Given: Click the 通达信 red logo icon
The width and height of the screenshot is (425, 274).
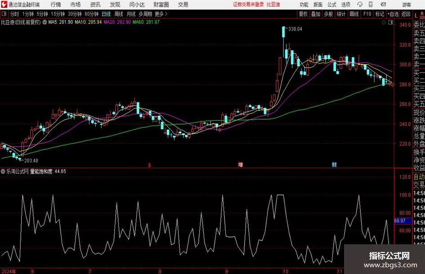Looking at the screenshot, I should click(x=4, y=4).
